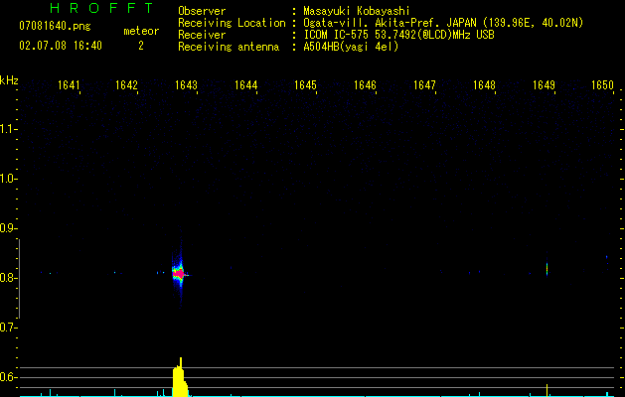Click time axis label 1650
This screenshot has height=397, width=625.
point(603,85)
